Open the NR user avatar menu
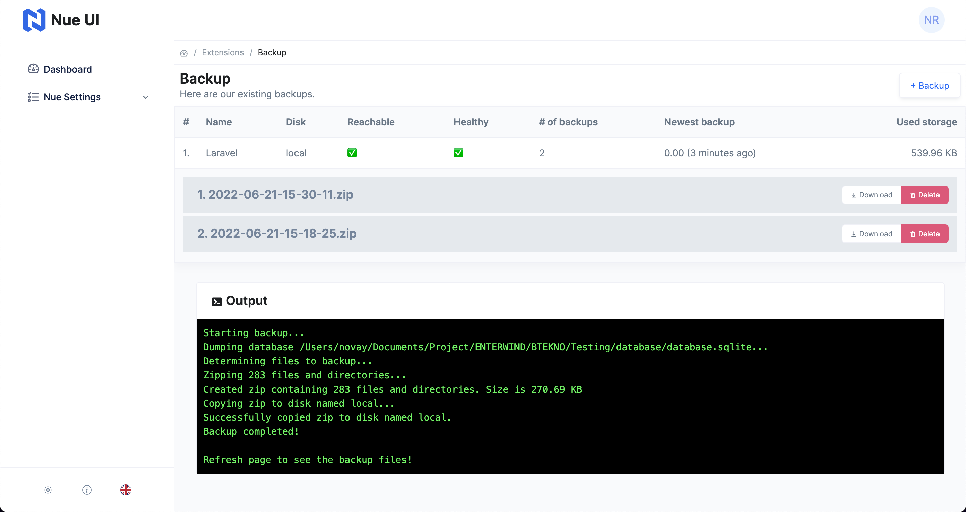The width and height of the screenshot is (966, 512). tap(931, 20)
